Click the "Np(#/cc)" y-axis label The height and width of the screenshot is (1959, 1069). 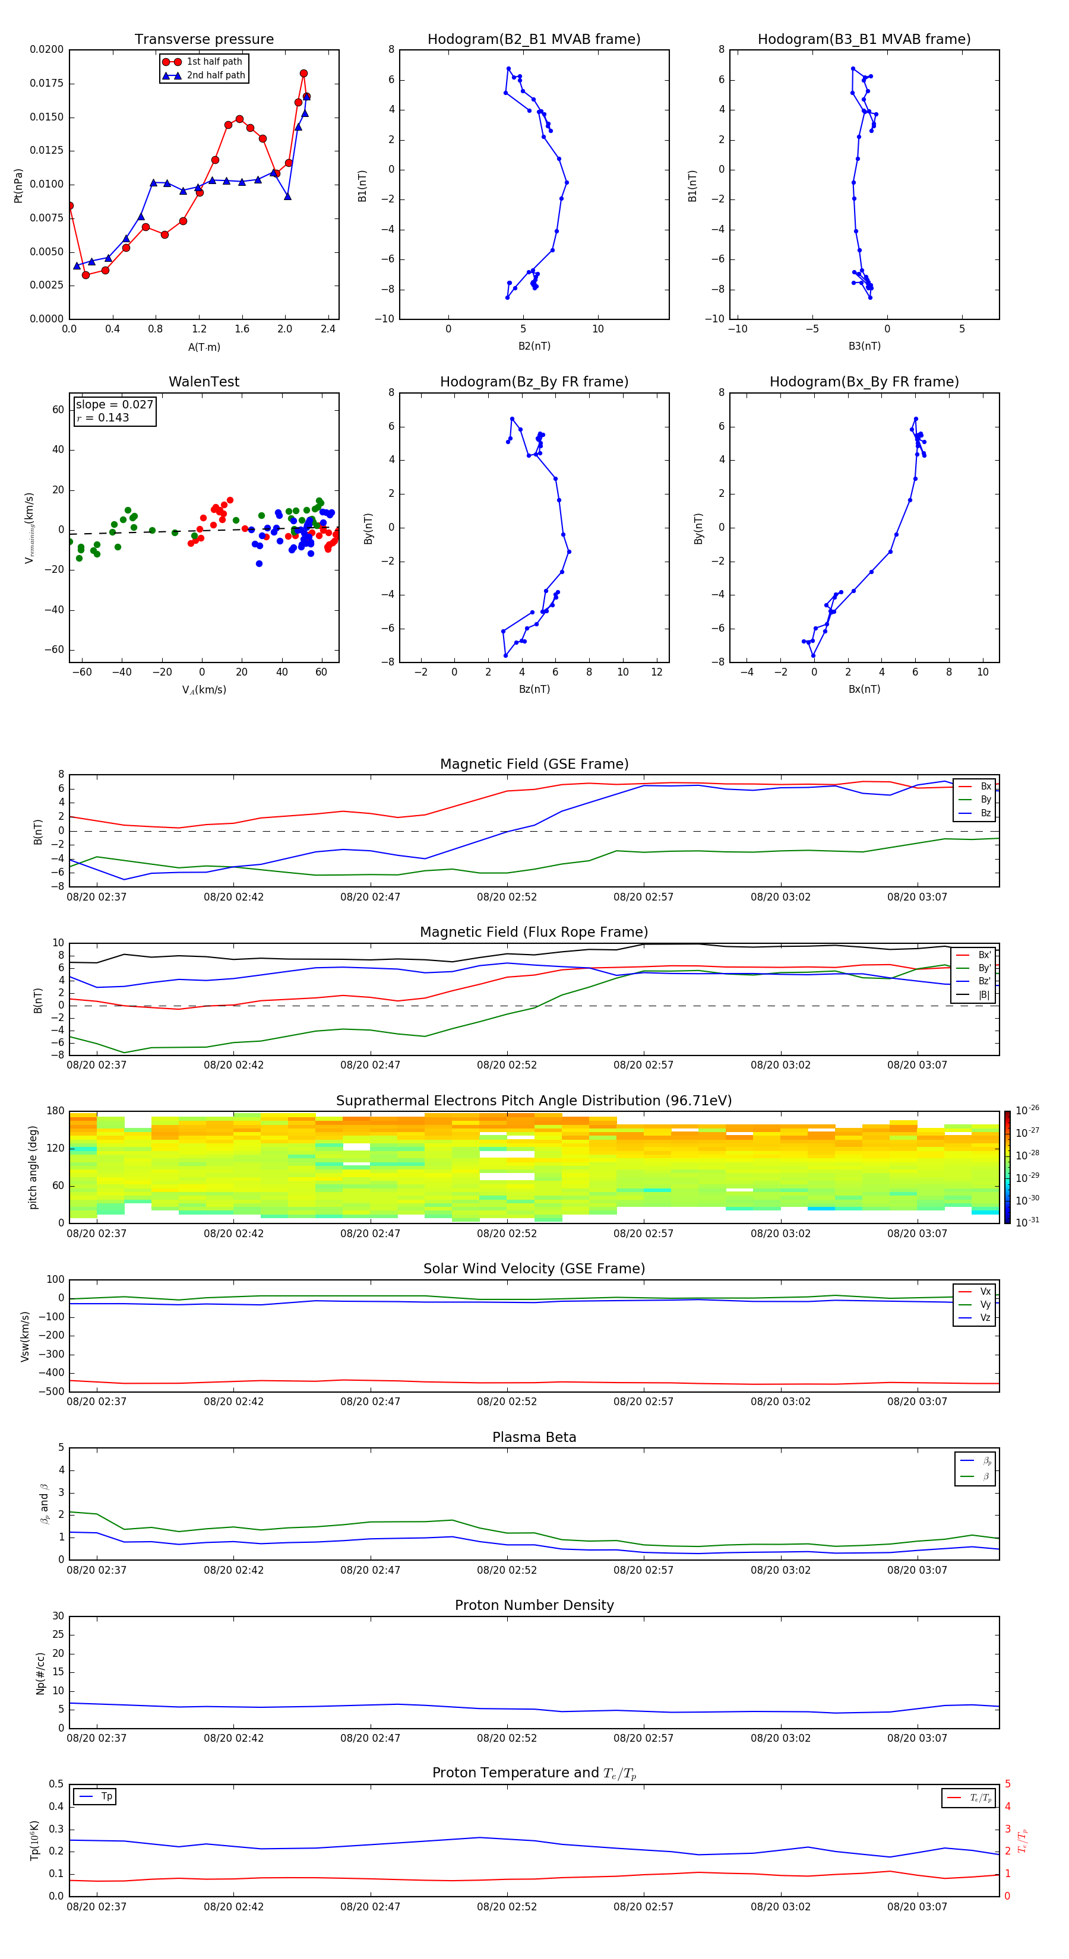tap(40, 1673)
